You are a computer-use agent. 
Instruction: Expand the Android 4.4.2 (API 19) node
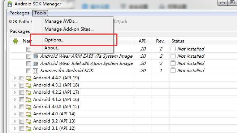point(15,78)
